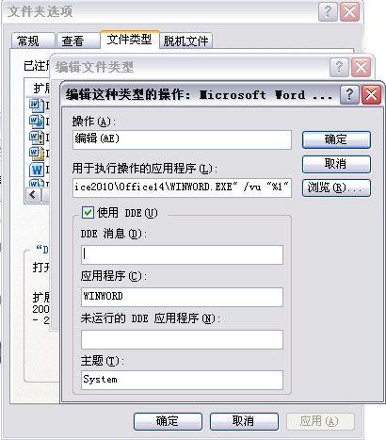
Task: Click 取消 at bottom of 文件夹选项 window
Action: 244,421
